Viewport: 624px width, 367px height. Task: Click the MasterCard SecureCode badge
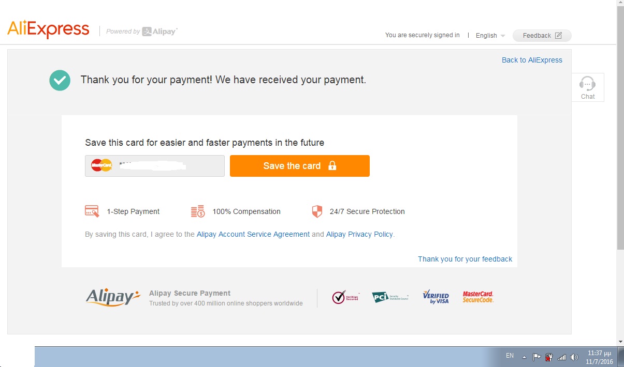tap(478, 297)
